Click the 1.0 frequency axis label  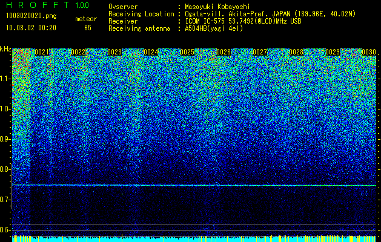click(x=5, y=109)
